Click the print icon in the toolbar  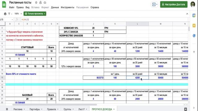[x=5, y=14]
